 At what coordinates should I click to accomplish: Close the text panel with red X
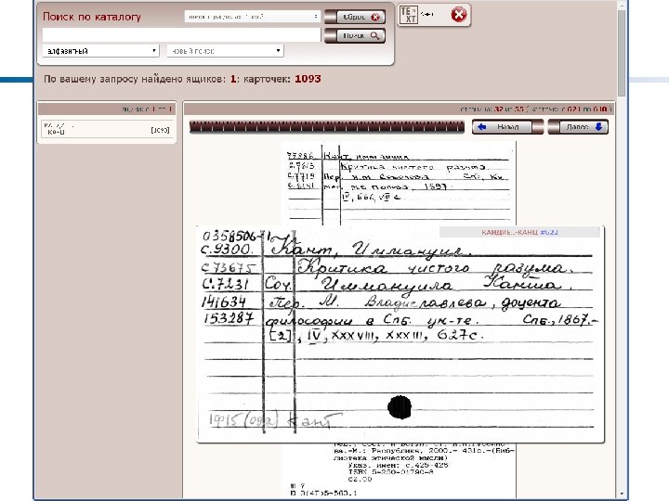tap(459, 15)
